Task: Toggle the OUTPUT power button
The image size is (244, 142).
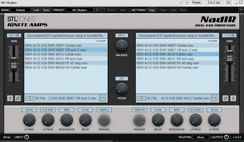Action: tap(226, 137)
